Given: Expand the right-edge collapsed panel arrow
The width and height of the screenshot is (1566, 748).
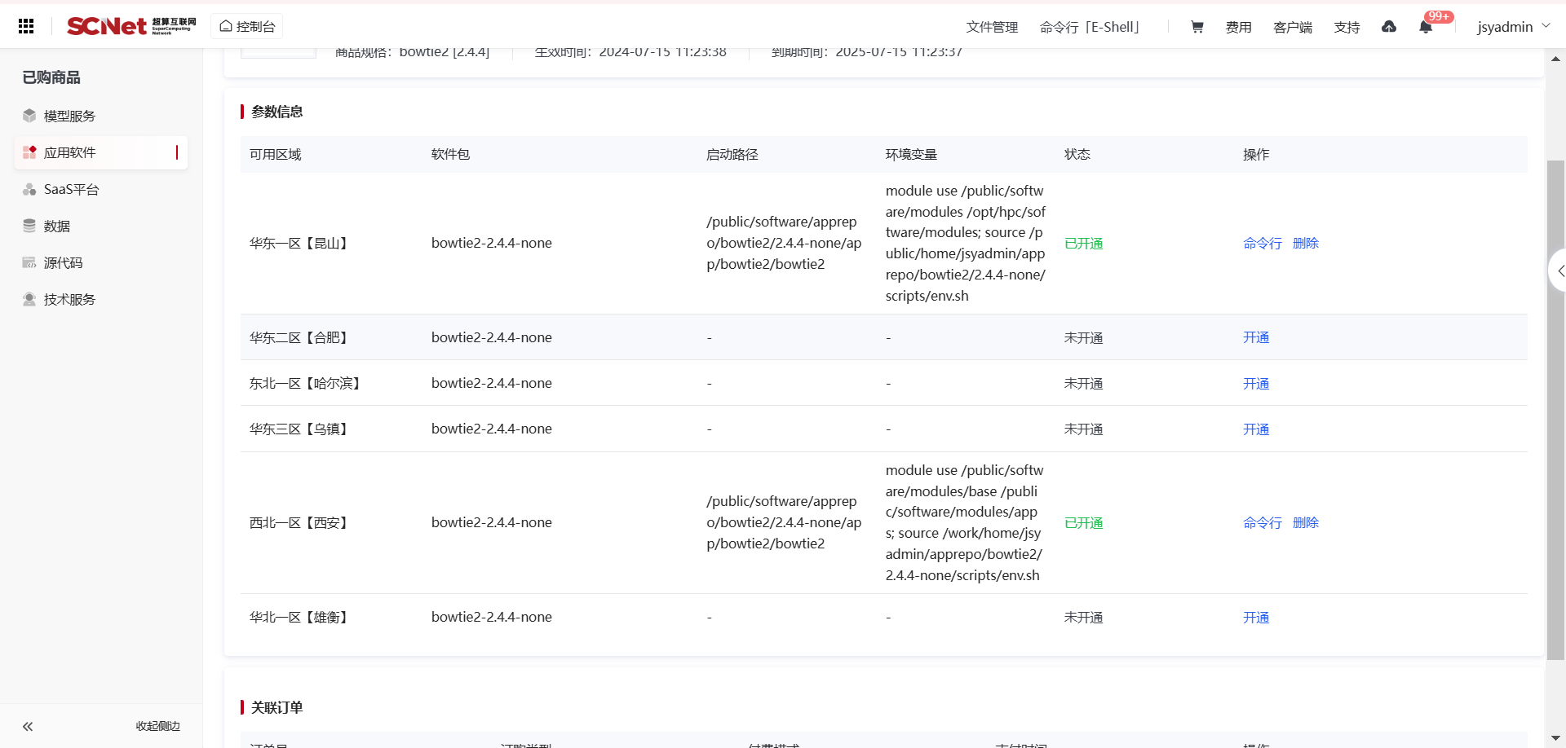Looking at the screenshot, I should pyautogui.click(x=1558, y=271).
